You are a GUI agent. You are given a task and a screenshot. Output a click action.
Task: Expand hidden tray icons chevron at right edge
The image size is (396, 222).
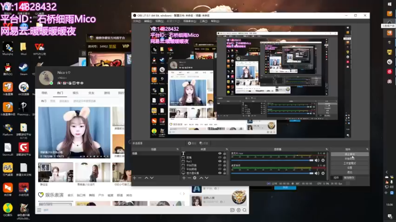(387, 172)
